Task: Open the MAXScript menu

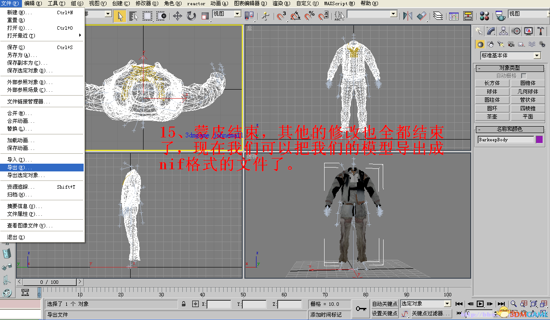Action: [x=340, y=3]
